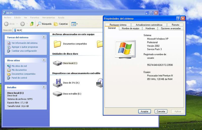Click the Agregar o quitar programas icon
This screenshot has height=130, width=202.
[9, 47]
